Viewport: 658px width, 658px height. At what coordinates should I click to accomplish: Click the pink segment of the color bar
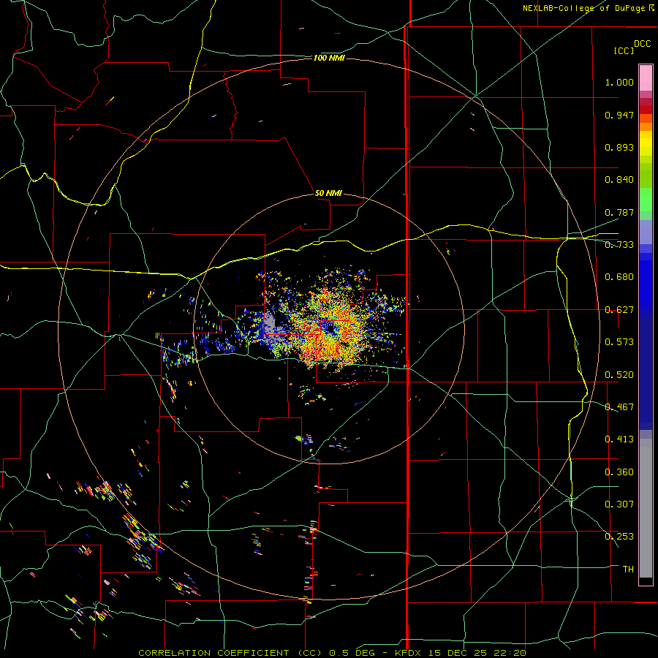pos(646,77)
